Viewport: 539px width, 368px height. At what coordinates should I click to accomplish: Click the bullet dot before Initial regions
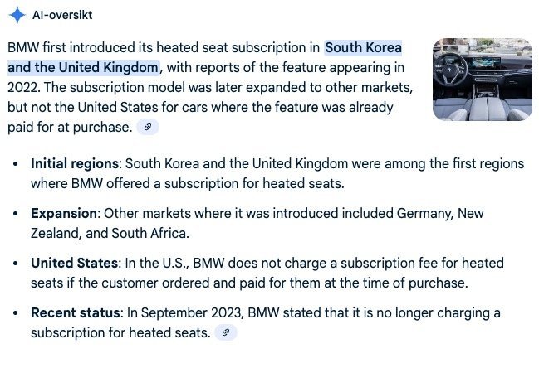click(x=17, y=163)
